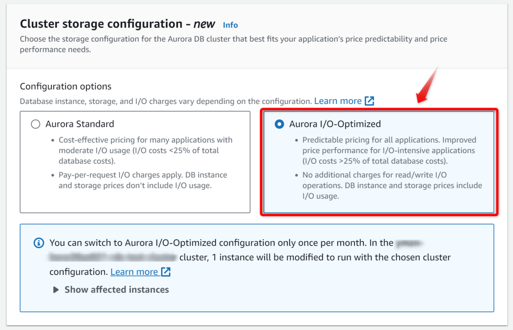Click the blurred cluster name in notice
513x330 pixels.
pyautogui.click(x=113, y=257)
